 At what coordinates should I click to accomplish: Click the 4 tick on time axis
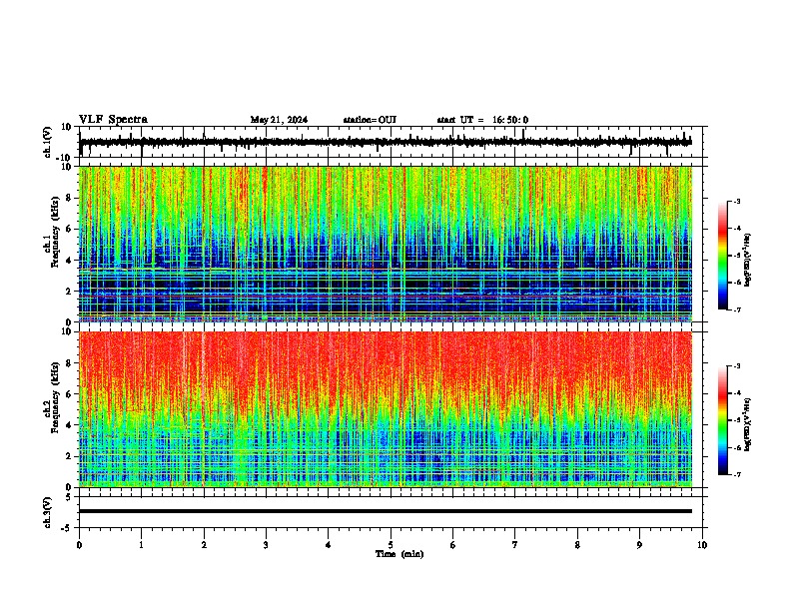[329, 545]
